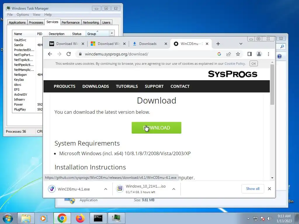Click the Google icon in address bar
The image size is (299, 224).
[219, 54]
